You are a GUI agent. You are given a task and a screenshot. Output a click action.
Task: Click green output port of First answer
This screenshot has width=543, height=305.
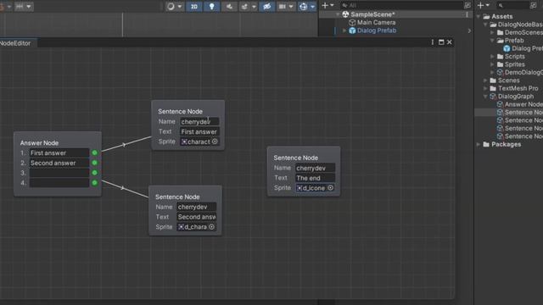pos(94,152)
